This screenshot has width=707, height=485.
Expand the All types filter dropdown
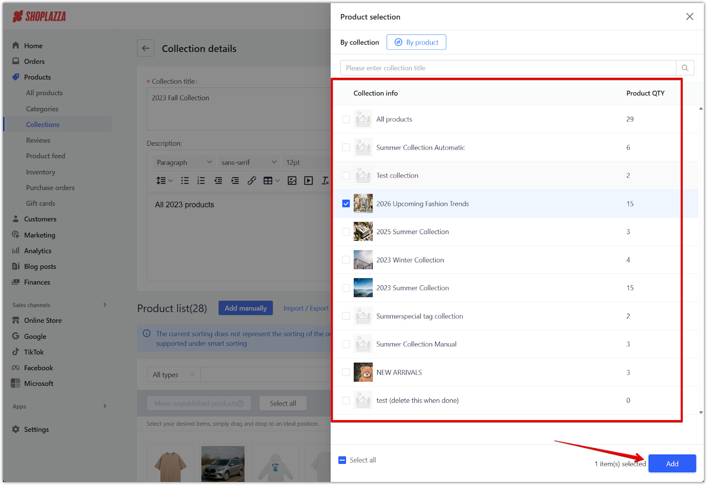click(173, 375)
